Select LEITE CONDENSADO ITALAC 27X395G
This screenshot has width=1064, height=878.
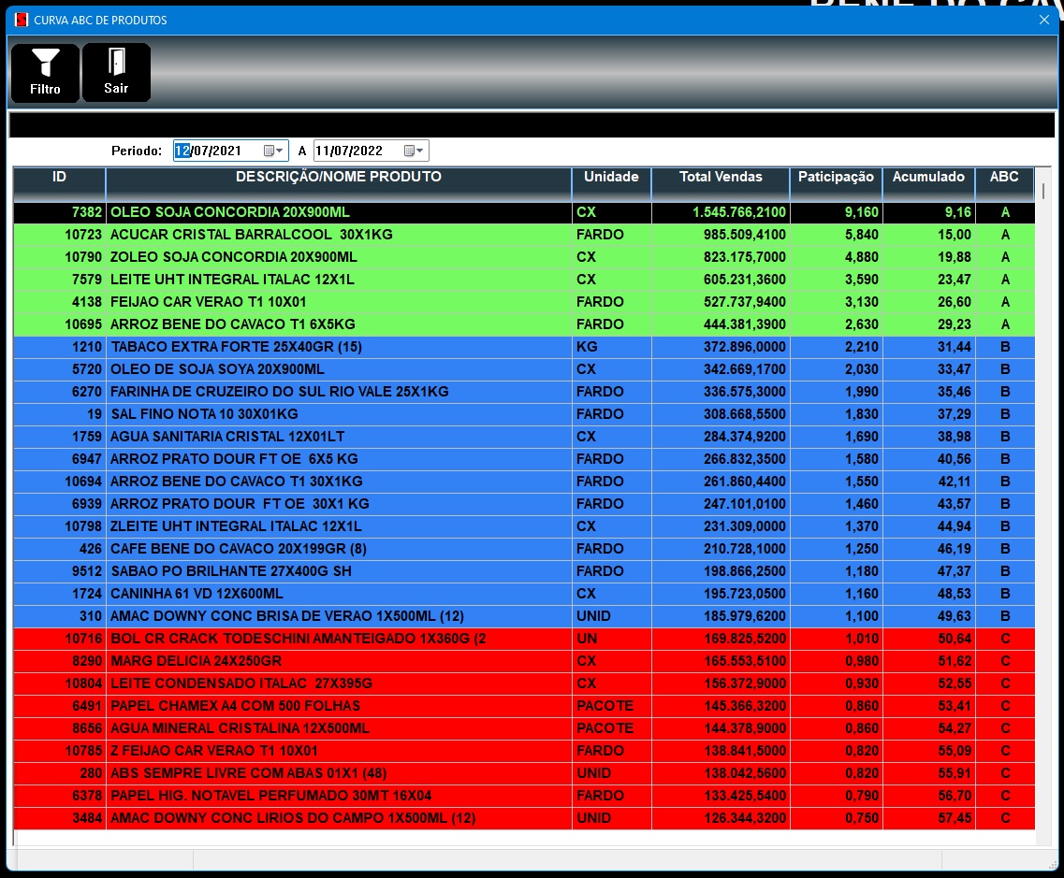524,683
